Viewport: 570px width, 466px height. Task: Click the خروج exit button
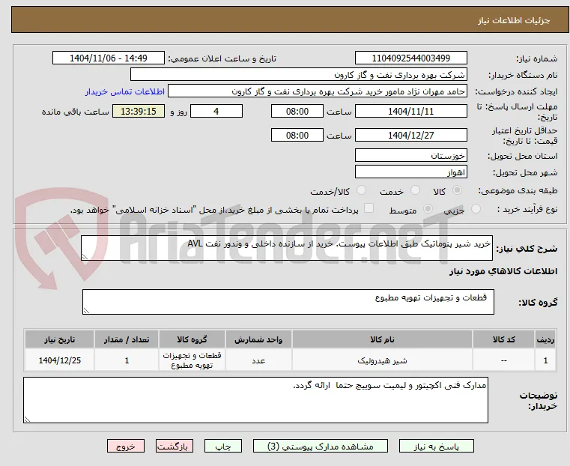126,447
